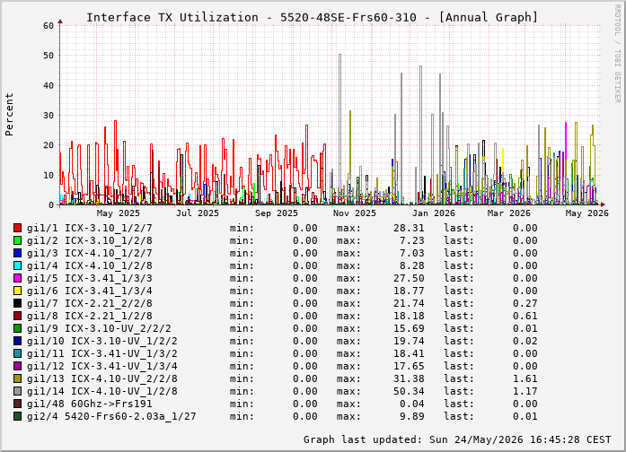This screenshot has width=626, height=452.
Task: Click the 60 y-axis tick value
Action: click(x=48, y=25)
